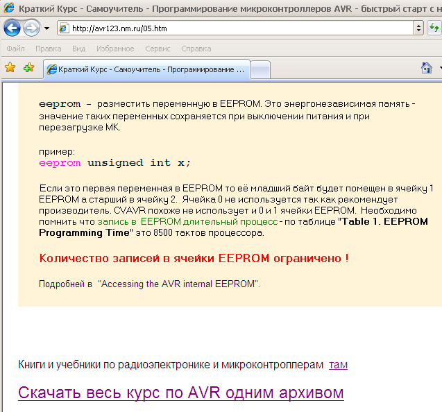
Task: Follow the "там" link
Action: 338,364
